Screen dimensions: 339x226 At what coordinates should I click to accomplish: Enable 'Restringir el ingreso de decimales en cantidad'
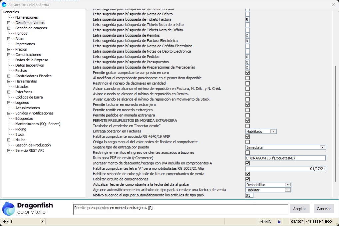coord(247,83)
